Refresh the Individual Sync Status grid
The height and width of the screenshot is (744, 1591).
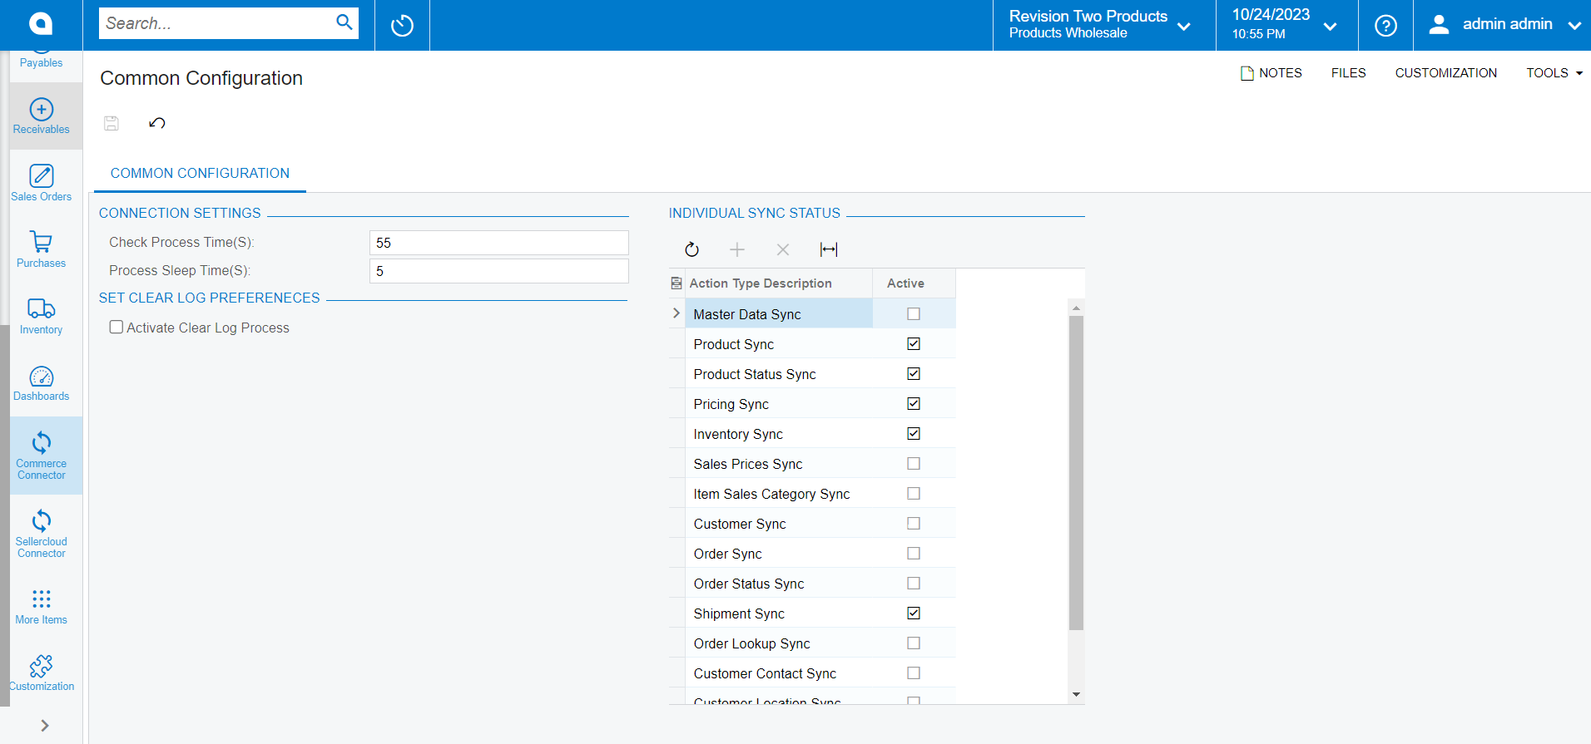coord(691,249)
